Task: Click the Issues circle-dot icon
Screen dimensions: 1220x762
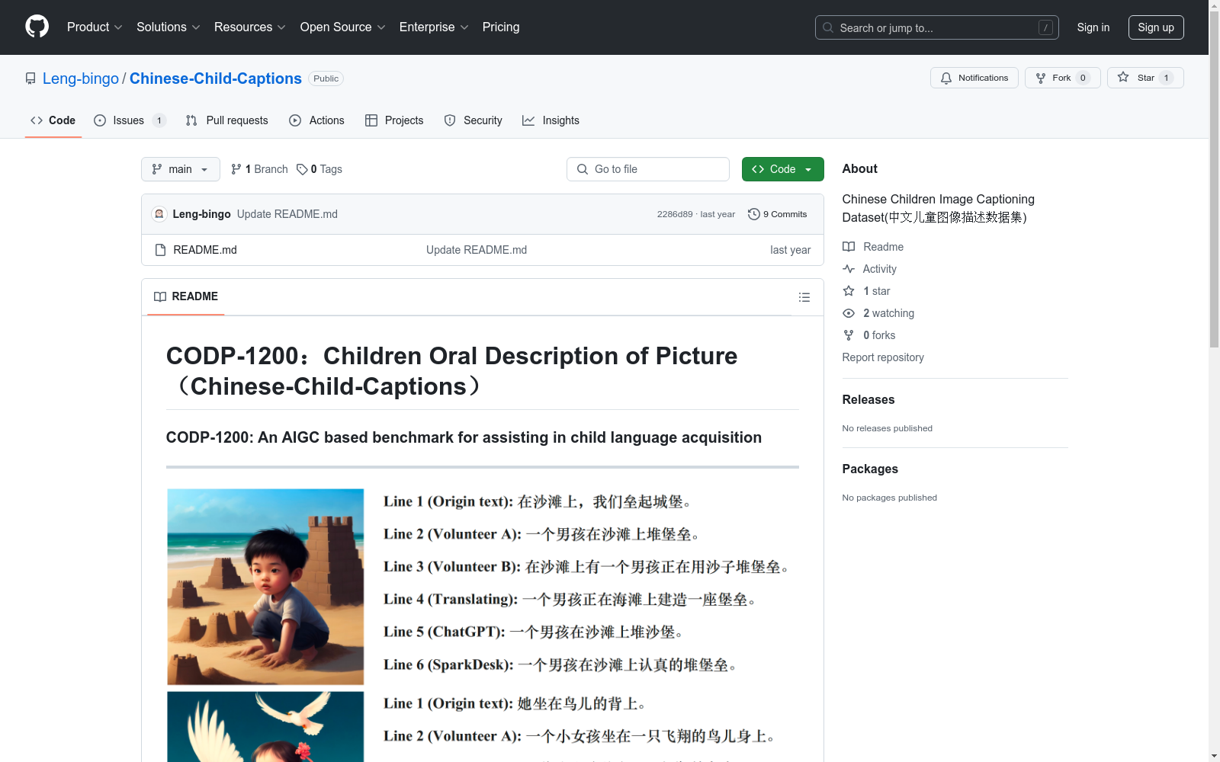Action: point(100,120)
